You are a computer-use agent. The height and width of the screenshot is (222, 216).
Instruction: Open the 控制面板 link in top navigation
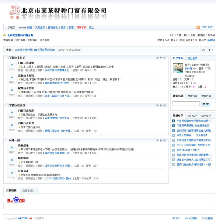point(53,27)
